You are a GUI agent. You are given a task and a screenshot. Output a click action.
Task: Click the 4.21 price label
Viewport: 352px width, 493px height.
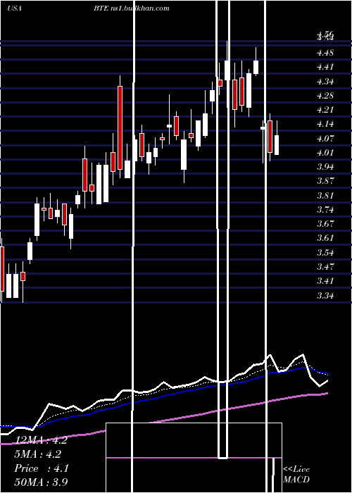[x=325, y=109]
